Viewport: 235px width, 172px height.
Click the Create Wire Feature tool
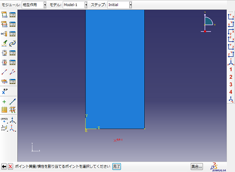[x=4, y=72]
